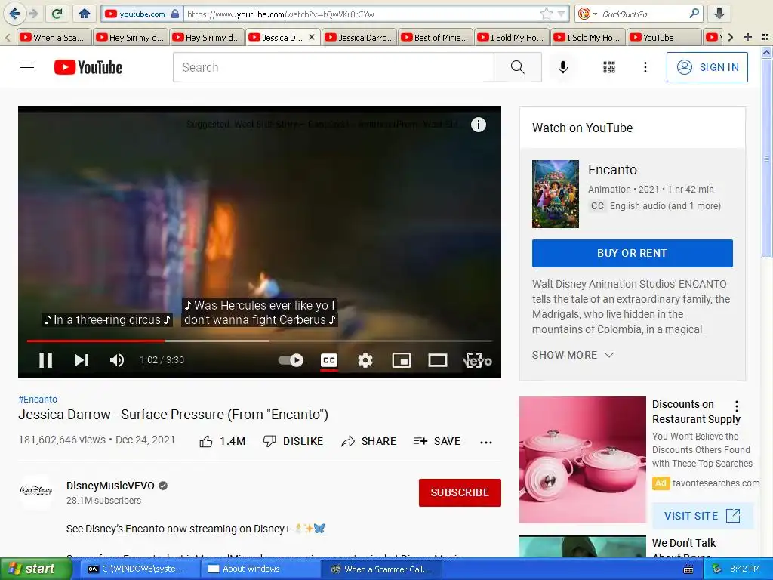This screenshot has height=580, width=773.
Task: Switch to the 'YouTube' tab
Action: pyautogui.click(x=664, y=38)
